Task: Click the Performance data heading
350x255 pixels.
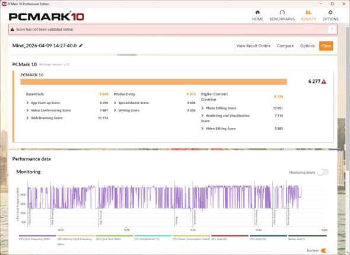Action: [x=31, y=159]
